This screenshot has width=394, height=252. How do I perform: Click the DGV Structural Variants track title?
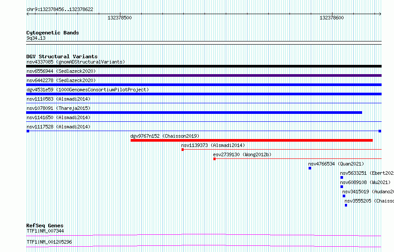(x=62, y=56)
